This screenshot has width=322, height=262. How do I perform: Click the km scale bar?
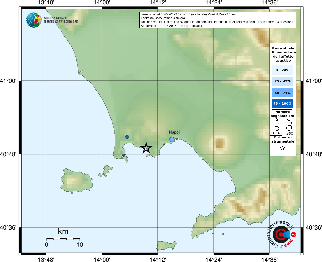(63, 239)
